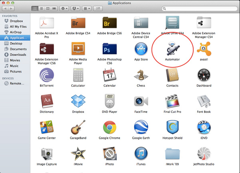The image size is (240, 173).
Task: Select Applications in the sidebar
Action: pyautogui.click(x=15, y=38)
